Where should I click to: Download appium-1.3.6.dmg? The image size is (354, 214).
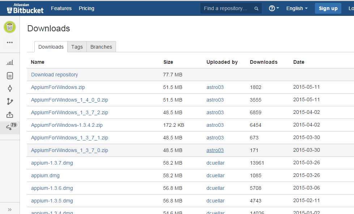point(52,188)
